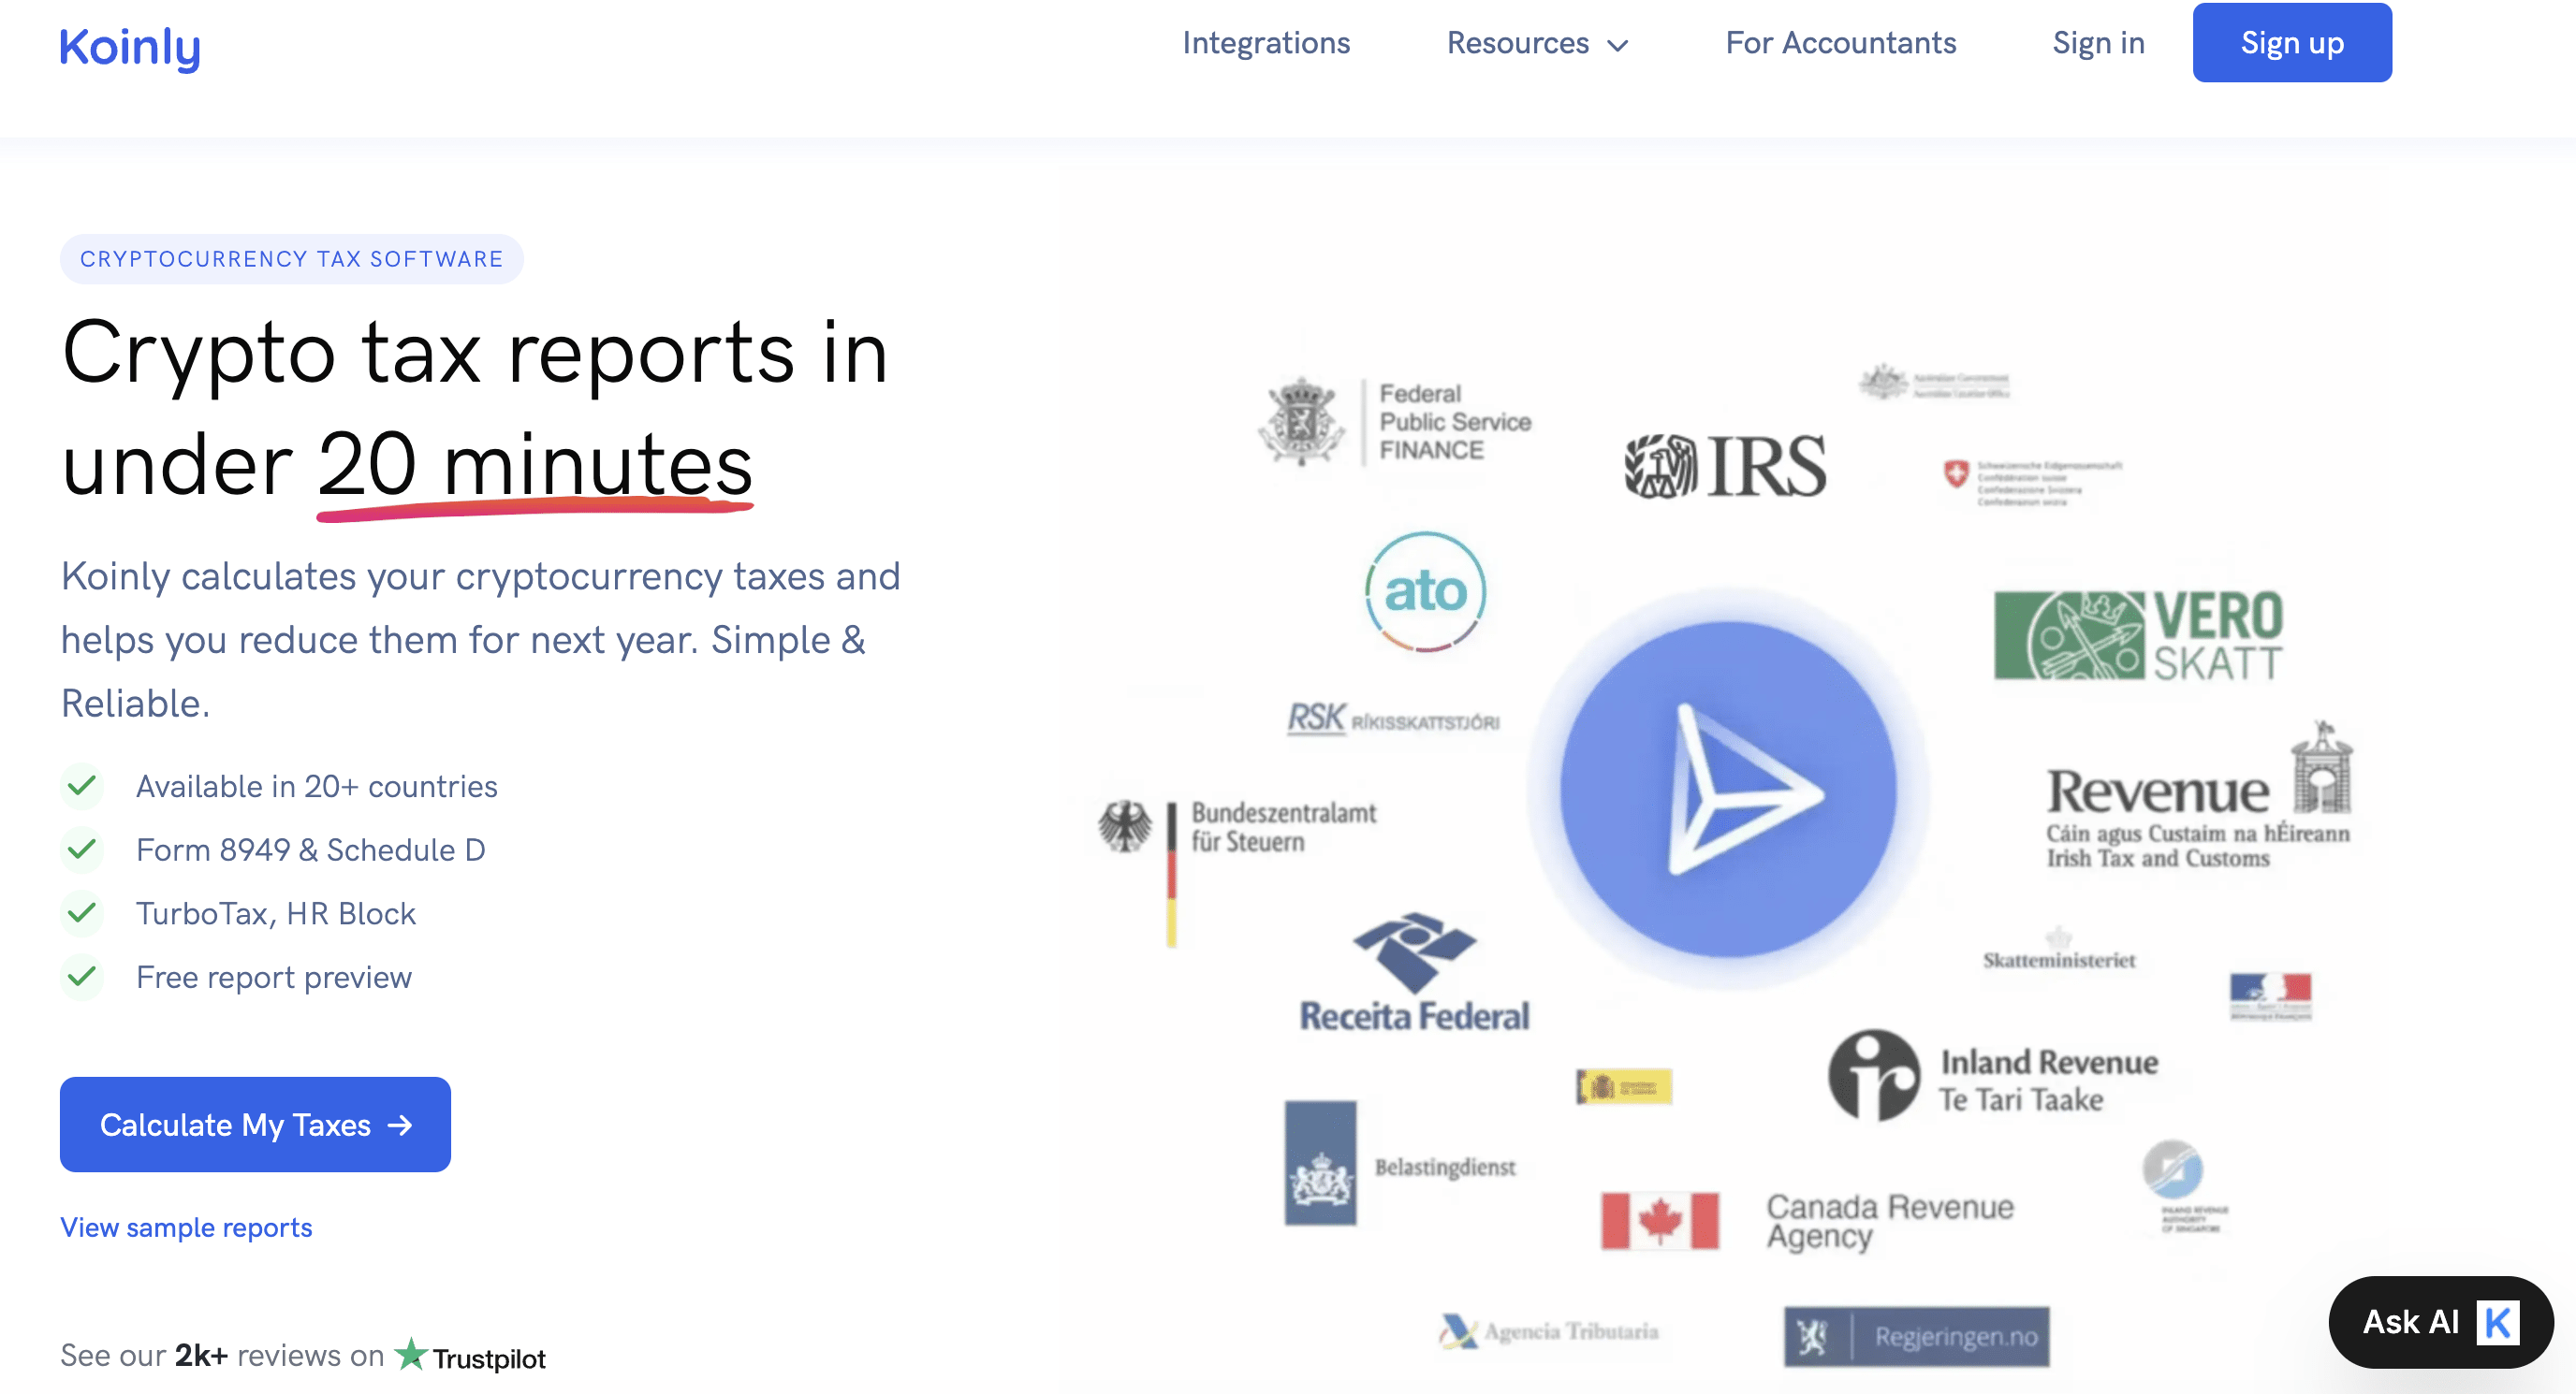Screen dimensions: 2576x1394
Task: Click the checkmark beside Free report preview
Action: 82,977
